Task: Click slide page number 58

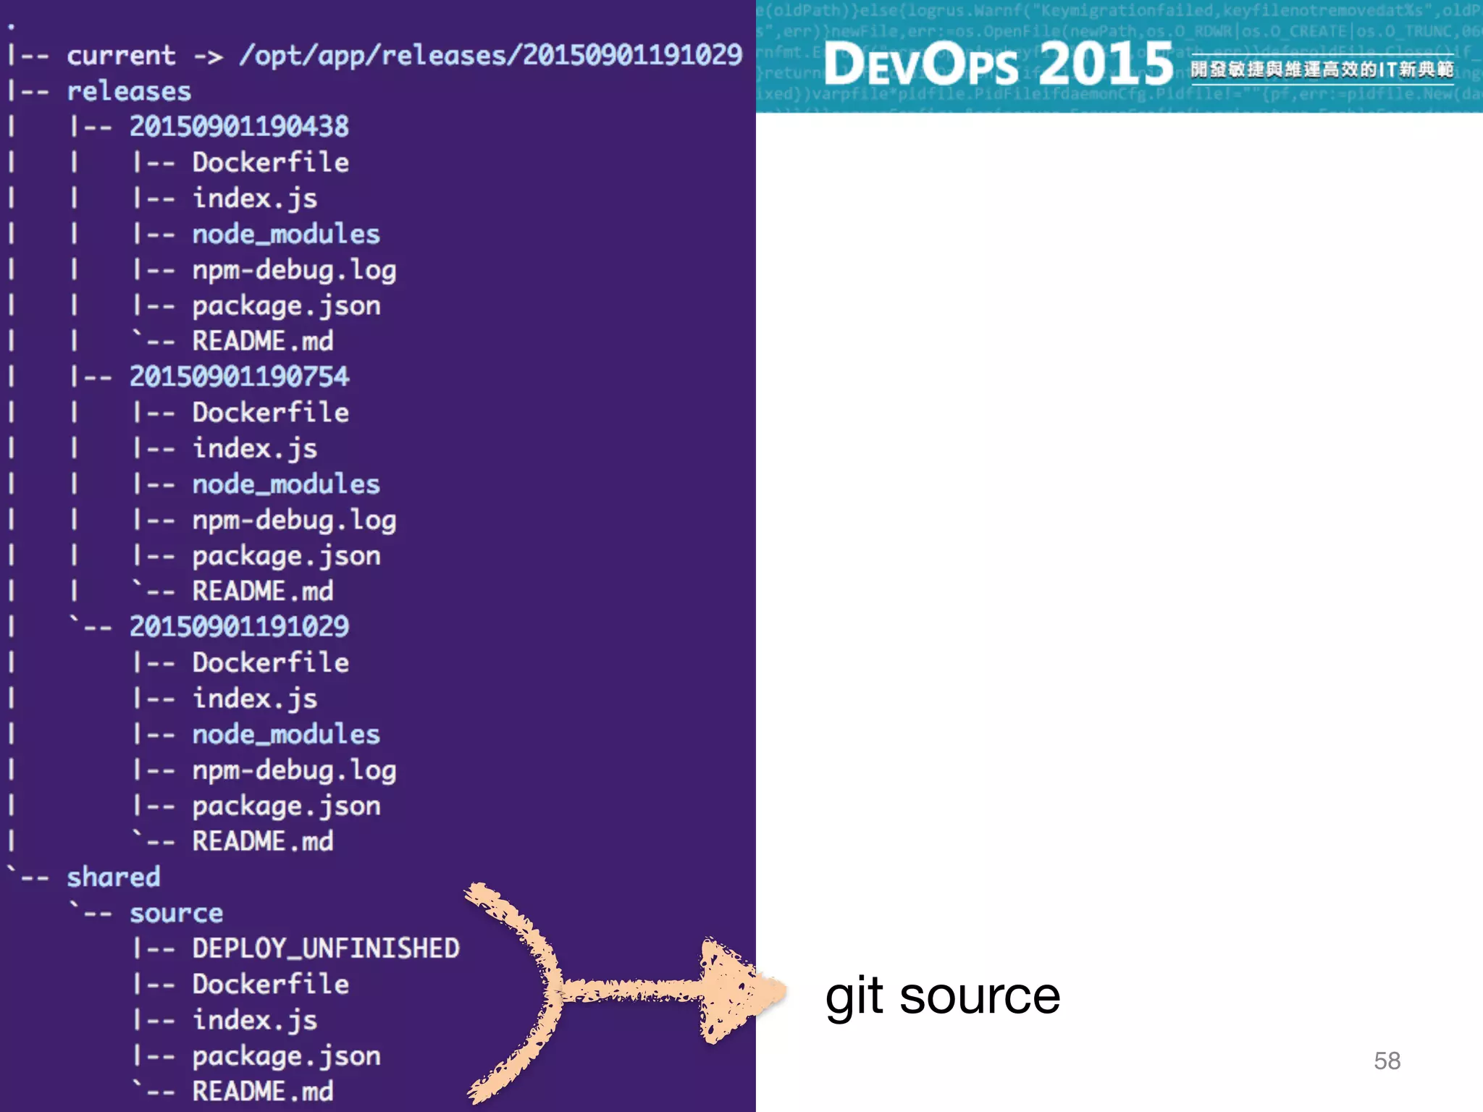Action: (1387, 1061)
